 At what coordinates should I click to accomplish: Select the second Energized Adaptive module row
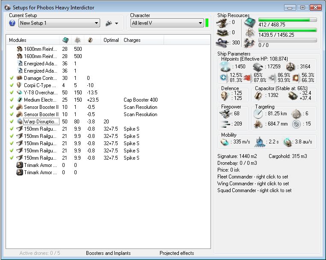(x=108, y=71)
